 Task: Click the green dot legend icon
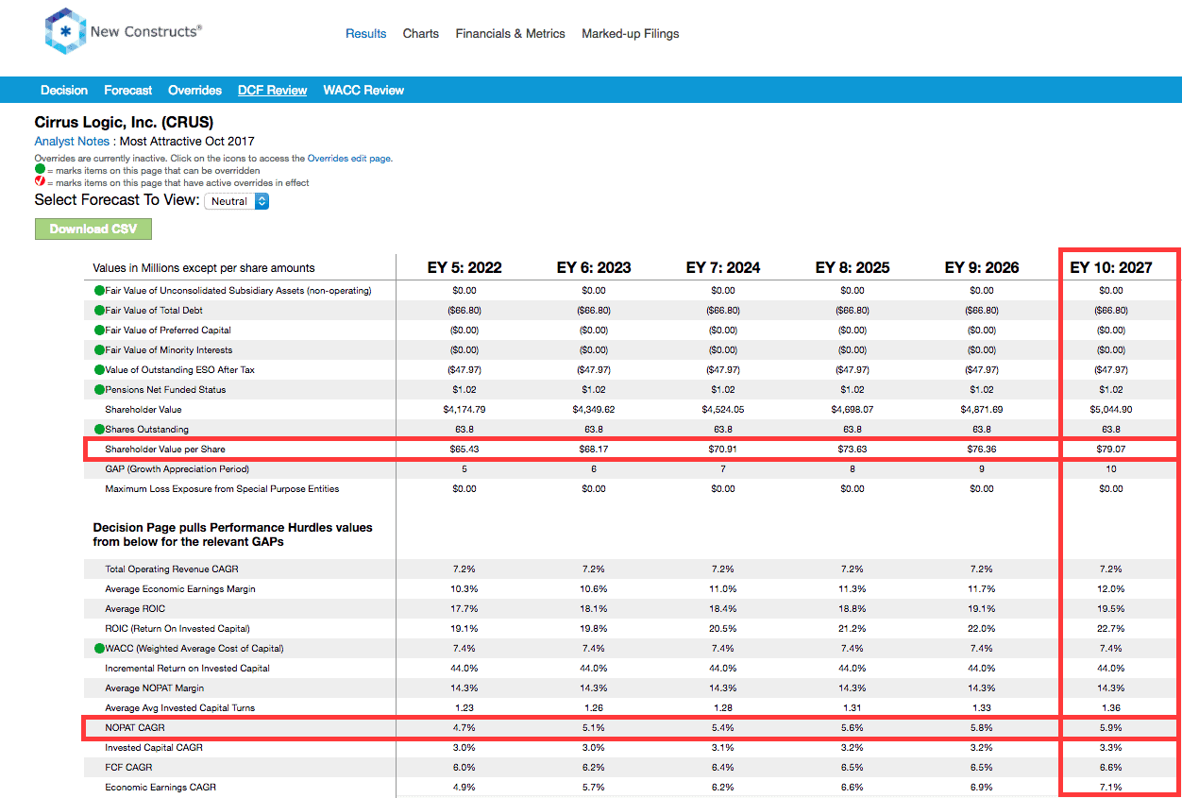click(x=40, y=170)
